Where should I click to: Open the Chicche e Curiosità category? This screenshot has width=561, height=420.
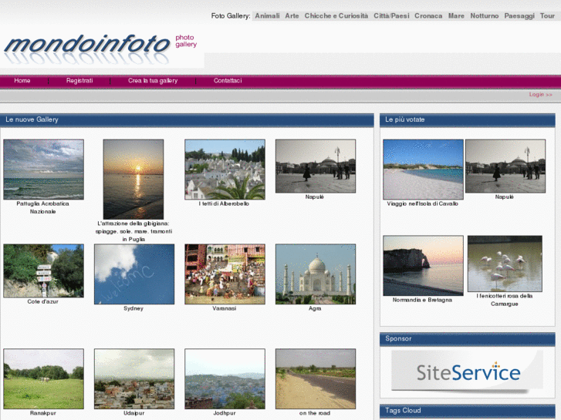click(x=336, y=15)
